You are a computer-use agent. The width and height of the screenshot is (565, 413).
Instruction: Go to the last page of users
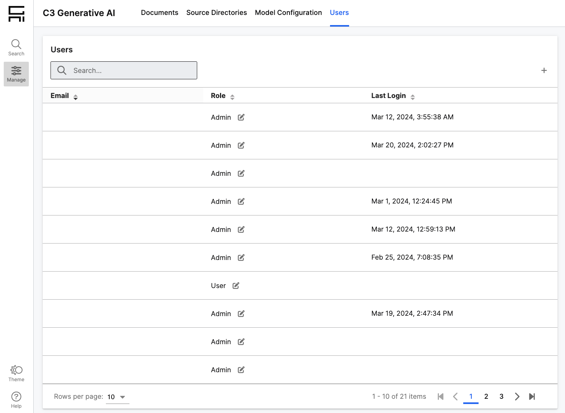(532, 397)
